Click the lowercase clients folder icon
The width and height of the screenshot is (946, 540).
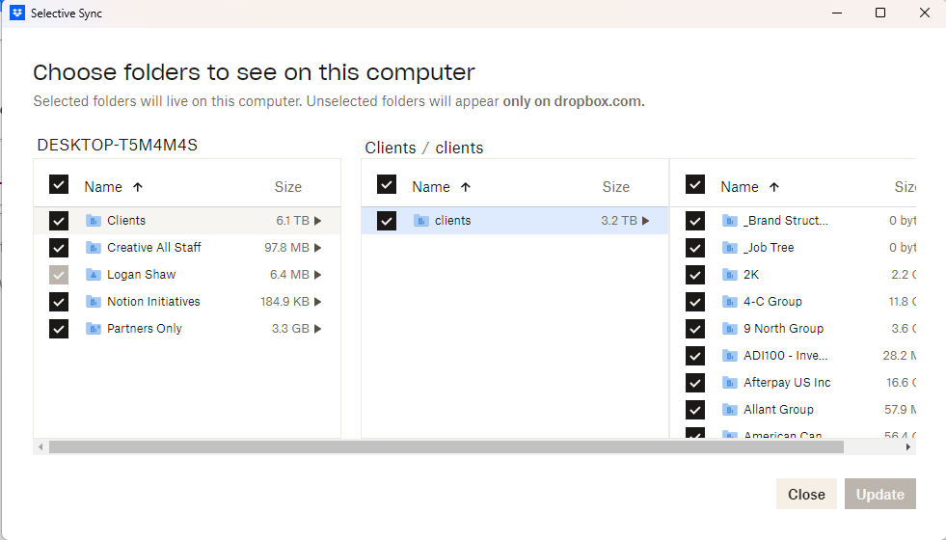tap(421, 221)
